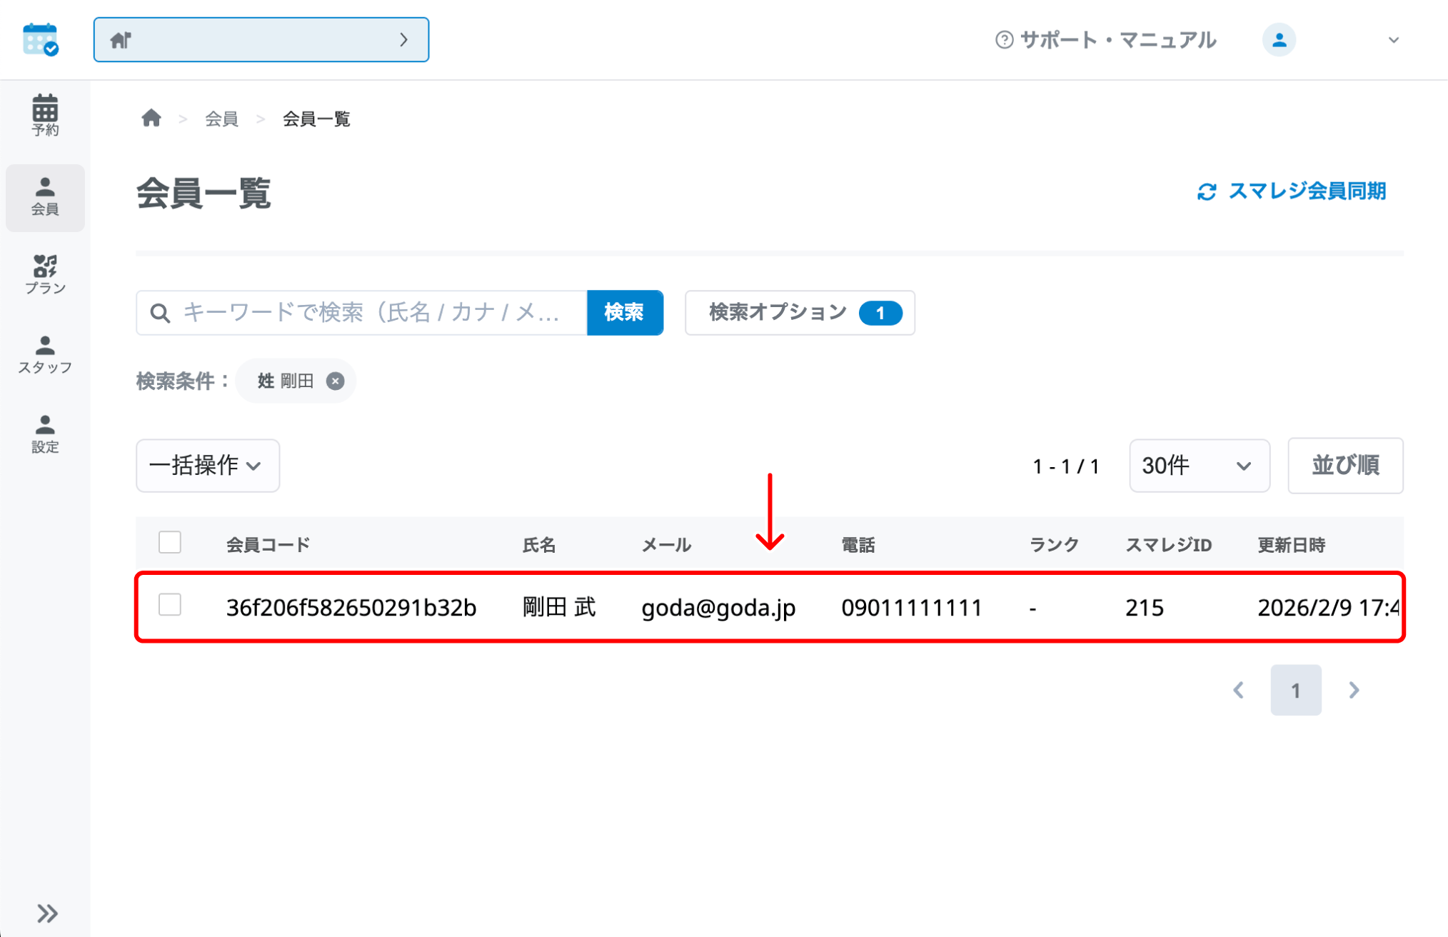The image size is (1448, 937).
Task: Open the 予約 sidebar section
Action: [45, 116]
